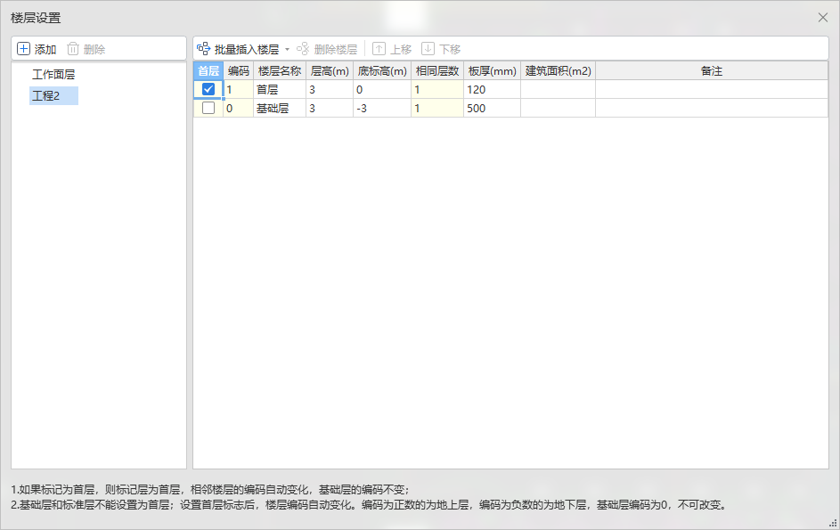Uncheck the 首层 checkbox for 首层 row
The image size is (840, 530).
pos(208,89)
